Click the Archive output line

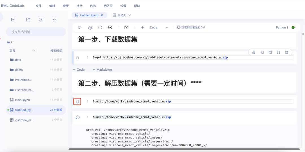pos(128,130)
